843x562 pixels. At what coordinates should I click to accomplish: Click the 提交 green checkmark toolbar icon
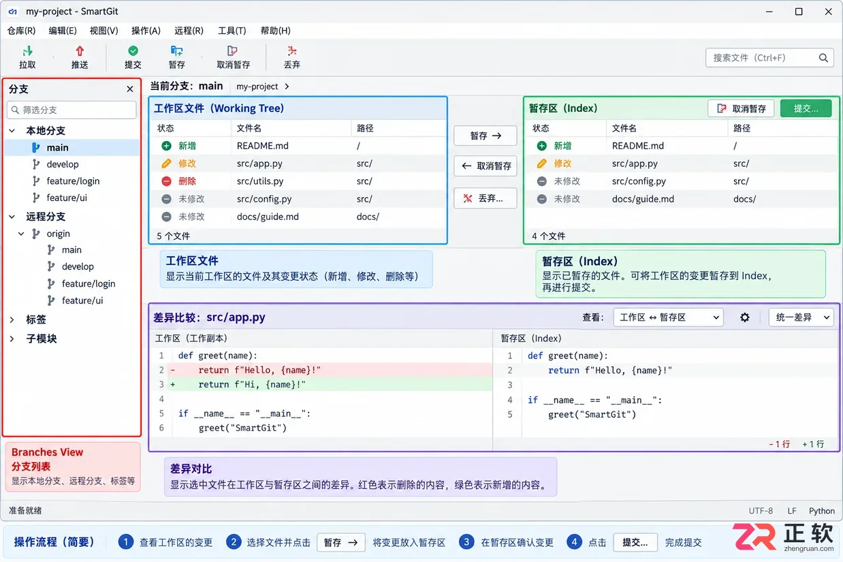(x=133, y=51)
